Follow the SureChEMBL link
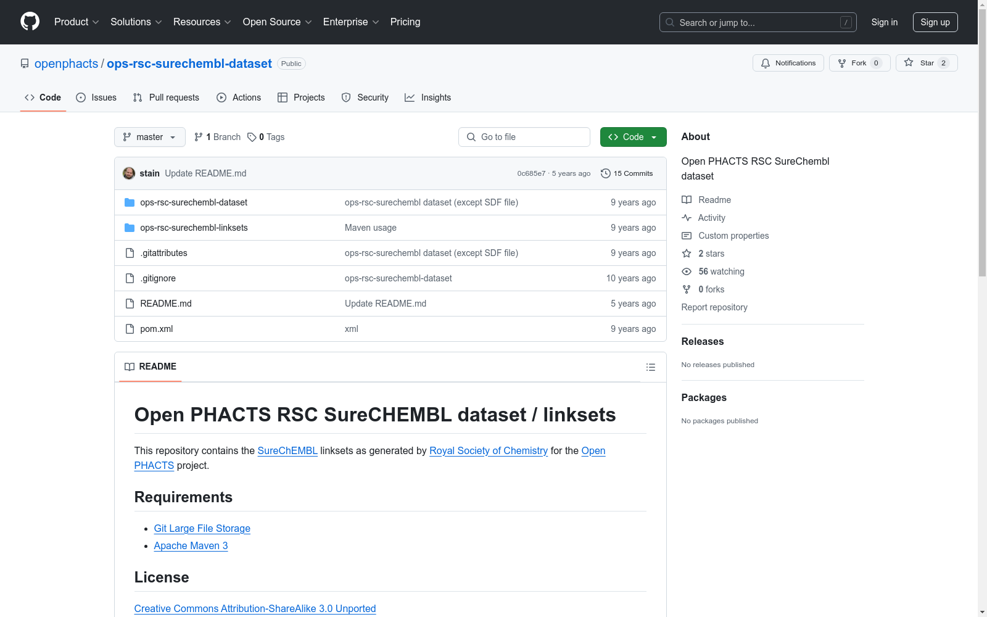The image size is (987, 617). pyautogui.click(x=287, y=450)
